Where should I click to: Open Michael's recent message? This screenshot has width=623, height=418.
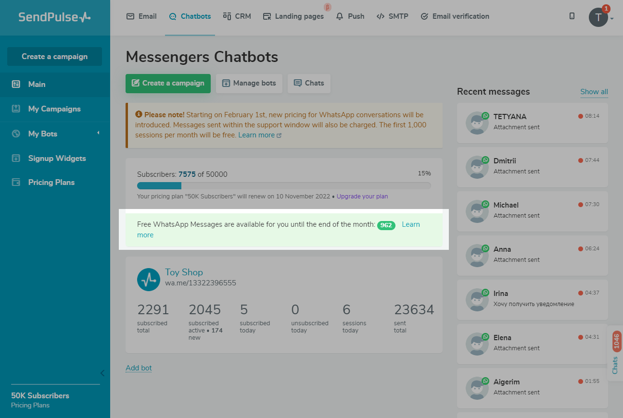pyautogui.click(x=532, y=211)
